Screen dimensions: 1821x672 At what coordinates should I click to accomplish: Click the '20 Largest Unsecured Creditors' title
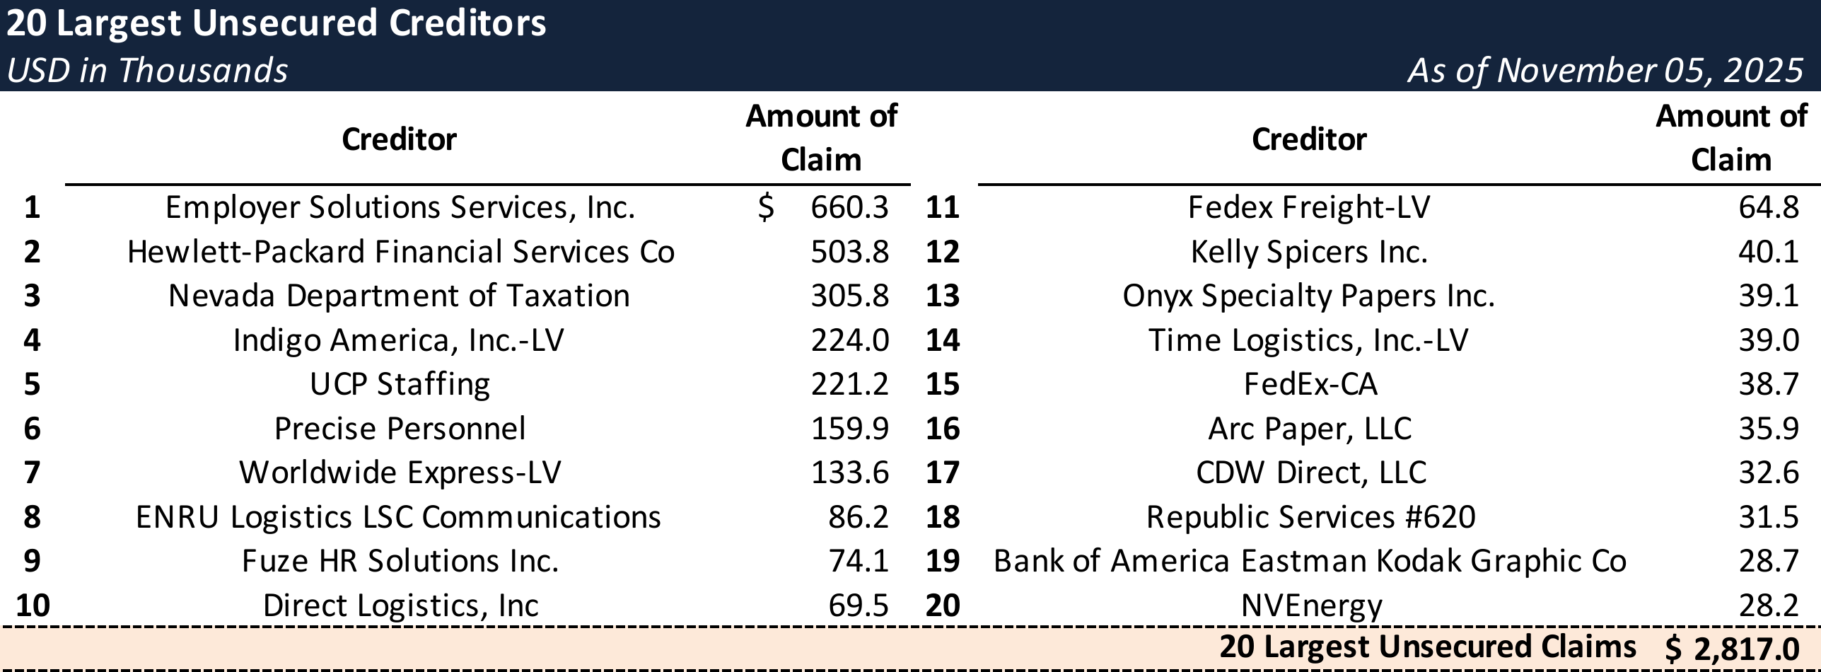tap(276, 24)
